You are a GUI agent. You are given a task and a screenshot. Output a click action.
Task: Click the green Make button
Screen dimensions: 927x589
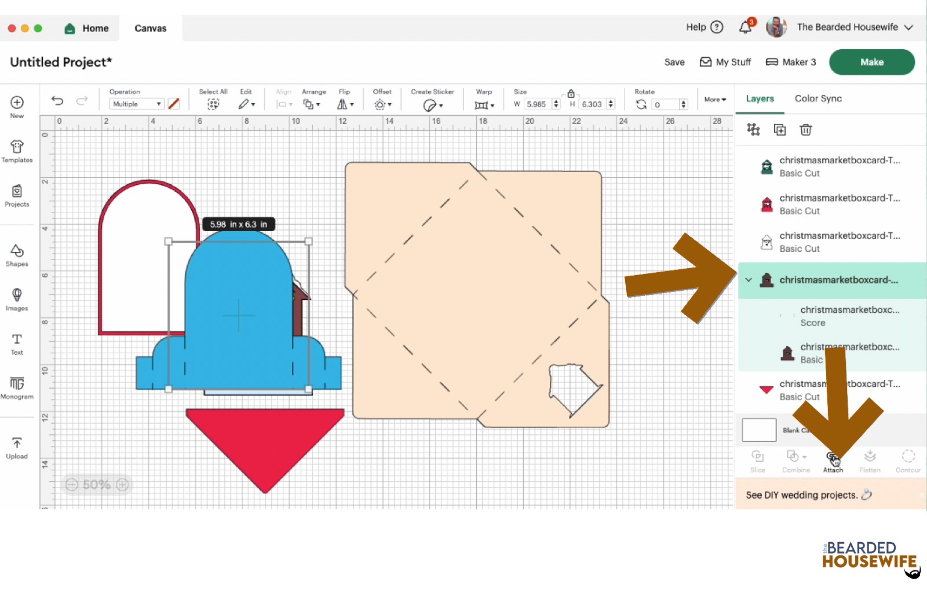[871, 62]
